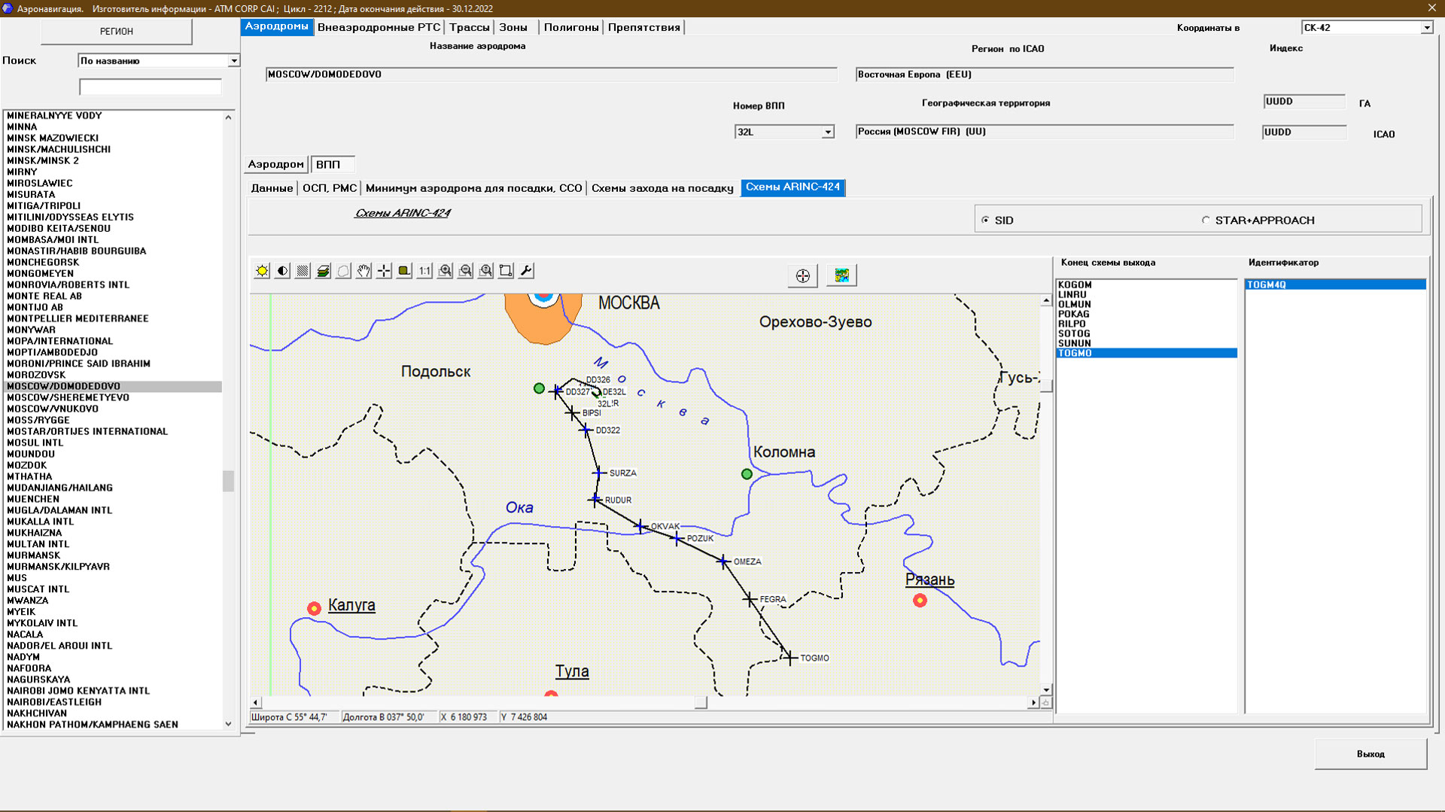Open the По названию search type dropdown
1445x812 pixels.
(x=233, y=61)
